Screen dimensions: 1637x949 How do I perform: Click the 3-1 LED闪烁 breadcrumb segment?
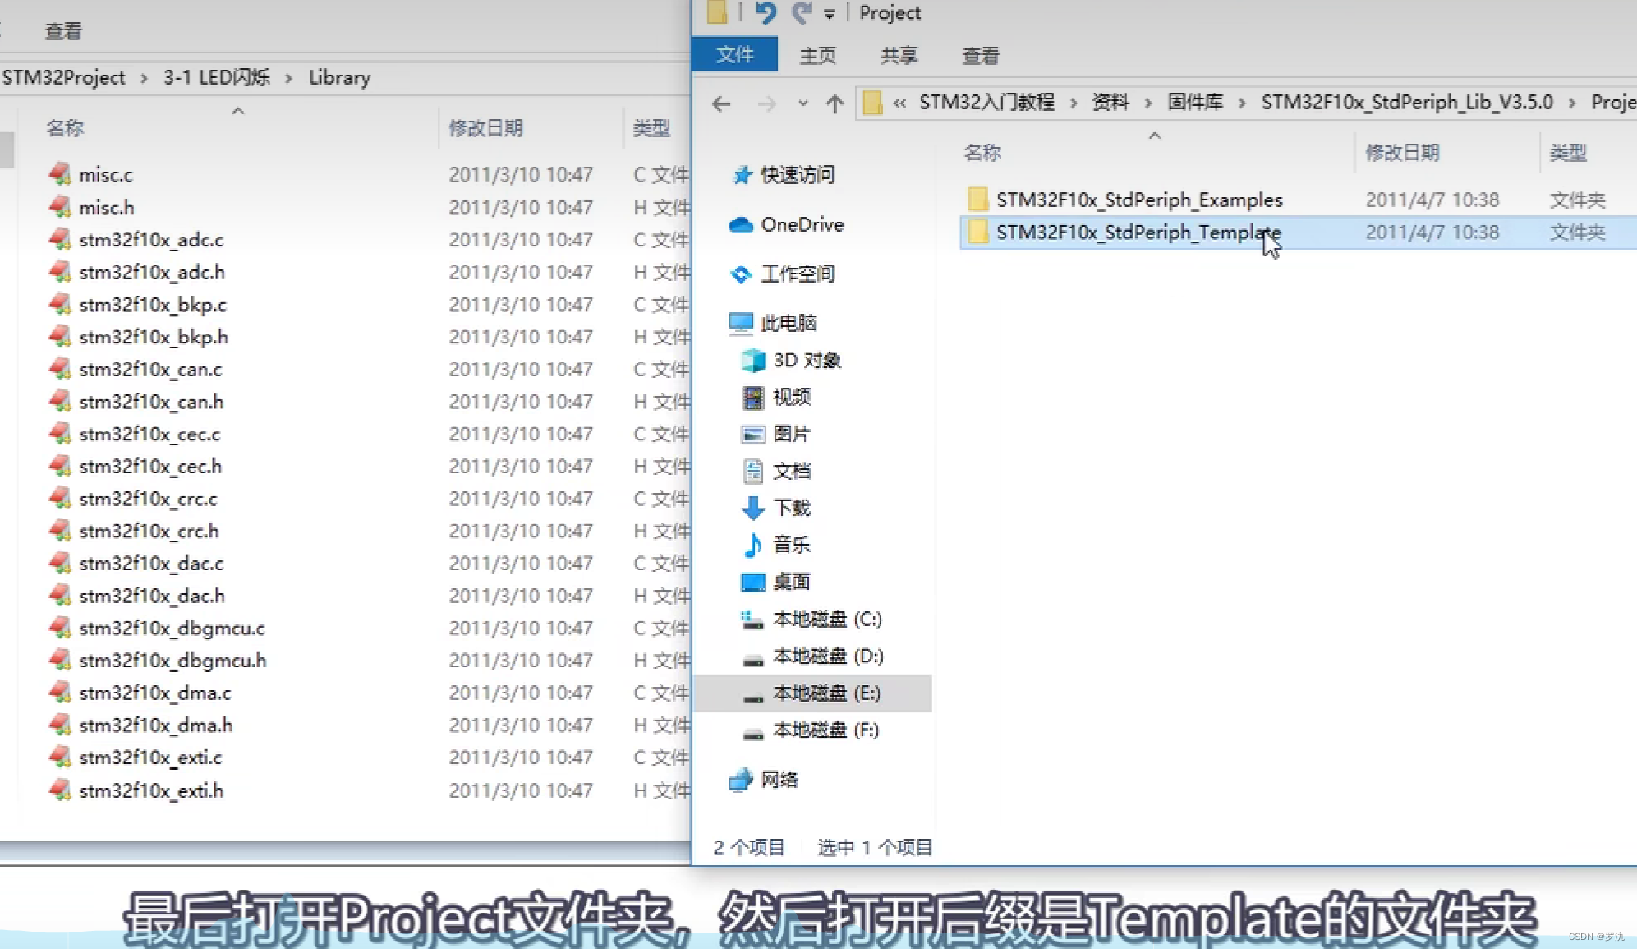coord(216,77)
